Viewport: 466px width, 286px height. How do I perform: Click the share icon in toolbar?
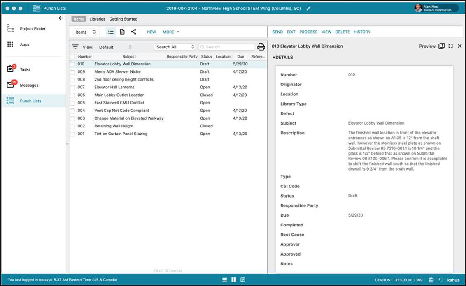point(133,32)
